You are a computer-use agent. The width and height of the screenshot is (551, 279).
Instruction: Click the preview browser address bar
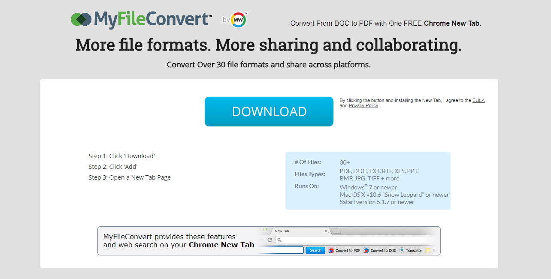[x=355, y=240]
